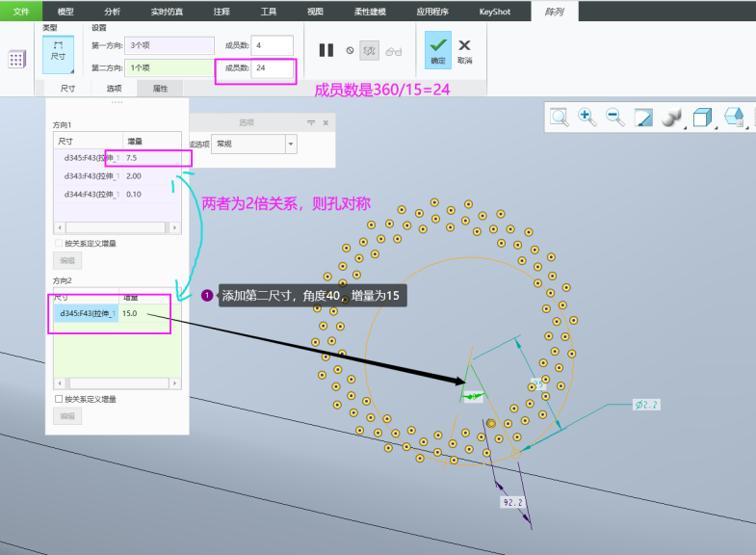
Task: Pause the pattern feature tool
Action: 326,51
